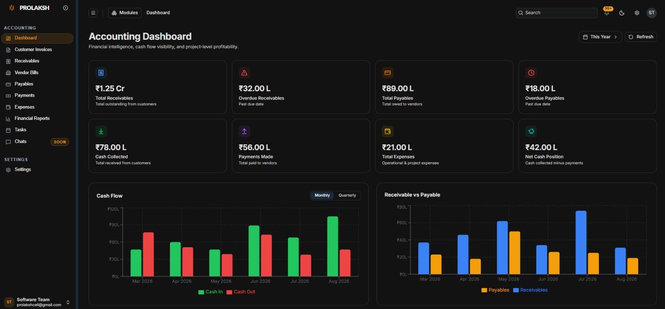Go to Receivables in sidebar
Screen dimensions: 665x309
[37, 61]
